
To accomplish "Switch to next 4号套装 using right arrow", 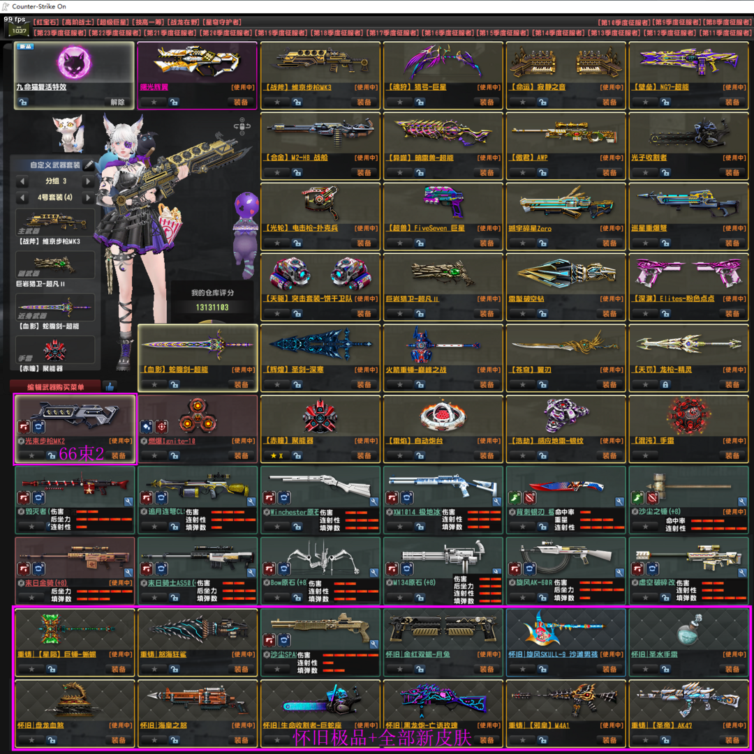I will point(88,198).
